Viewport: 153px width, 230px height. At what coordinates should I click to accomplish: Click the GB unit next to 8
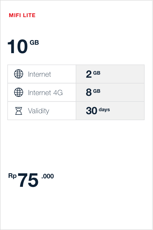97,91
